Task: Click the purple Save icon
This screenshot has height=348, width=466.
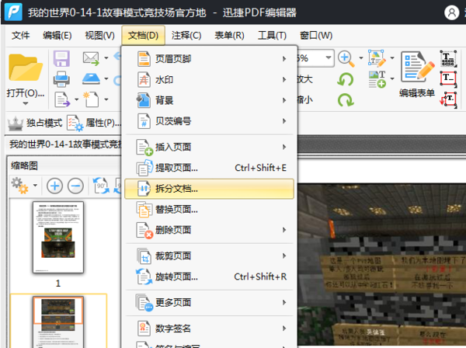Action: pyautogui.click(x=61, y=58)
